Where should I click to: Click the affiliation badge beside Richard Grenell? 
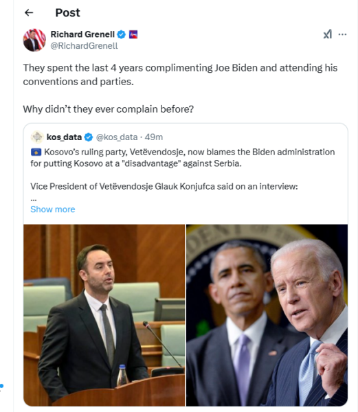pyautogui.click(x=133, y=34)
